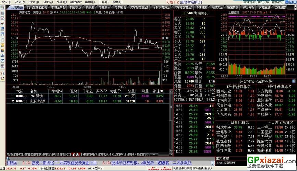Open the 辅助(G) menu
This screenshot has width=297, height=171.
90,2
